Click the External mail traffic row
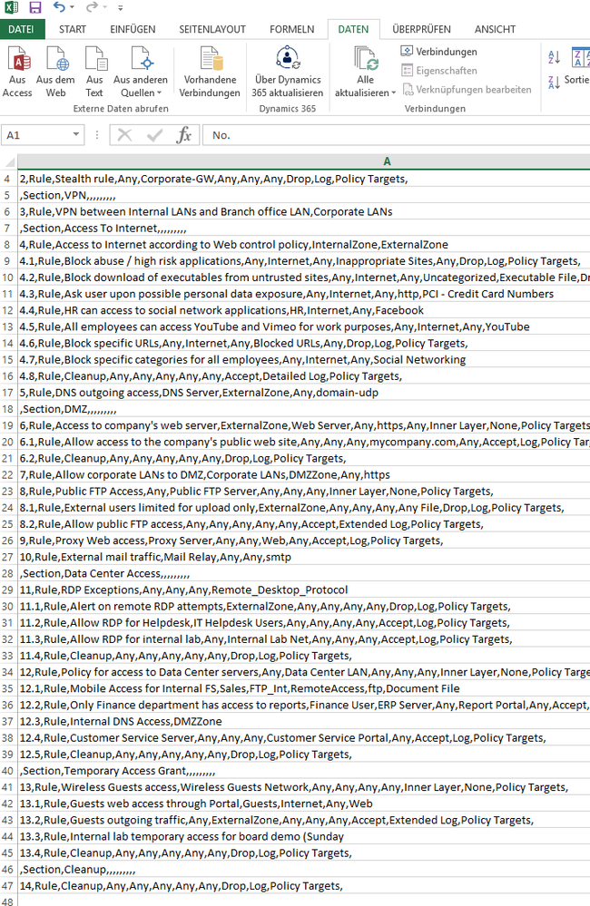590x906 pixels. 304,557
